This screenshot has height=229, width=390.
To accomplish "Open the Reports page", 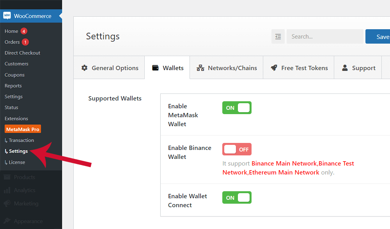I will pyautogui.click(x=13, y=86).
